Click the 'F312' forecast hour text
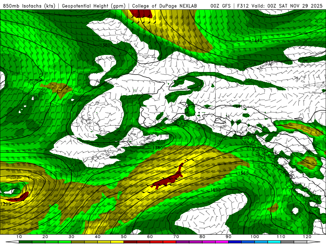 click(243, 6)
